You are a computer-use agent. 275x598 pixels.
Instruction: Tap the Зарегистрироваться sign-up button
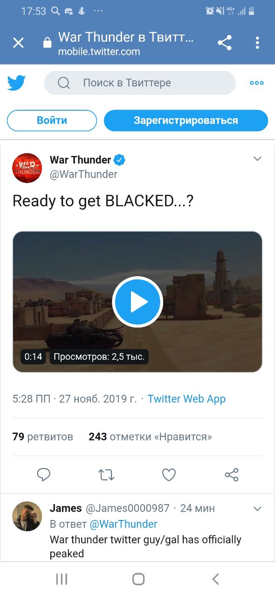pos(186,121)
